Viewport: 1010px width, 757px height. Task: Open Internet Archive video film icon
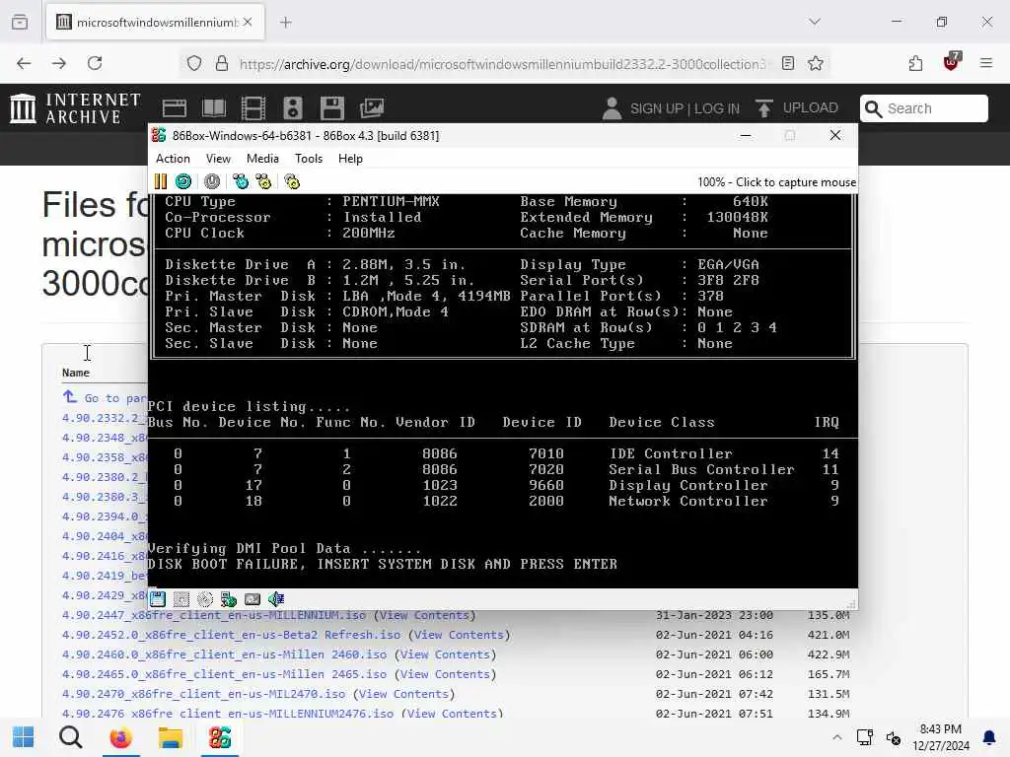253,108
